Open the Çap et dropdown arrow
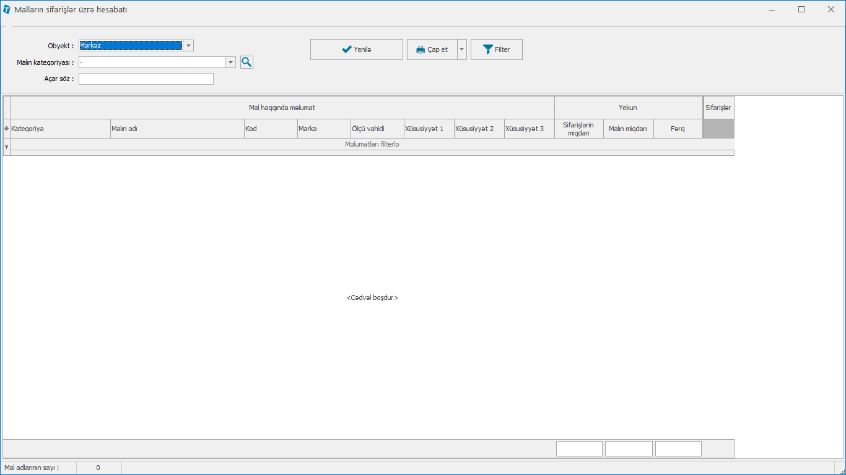846x475 pixels. pyautogui.click(x=462, y=49)
